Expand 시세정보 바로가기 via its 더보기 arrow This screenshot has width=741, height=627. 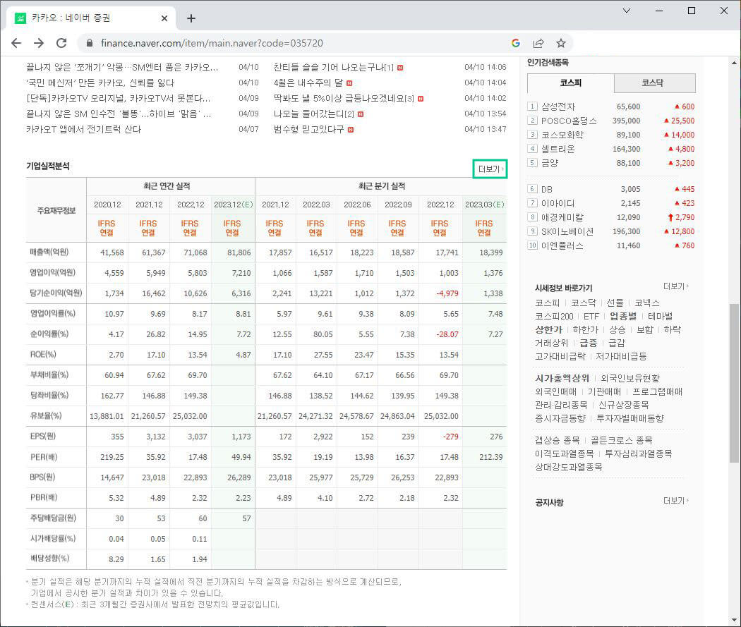675,286
